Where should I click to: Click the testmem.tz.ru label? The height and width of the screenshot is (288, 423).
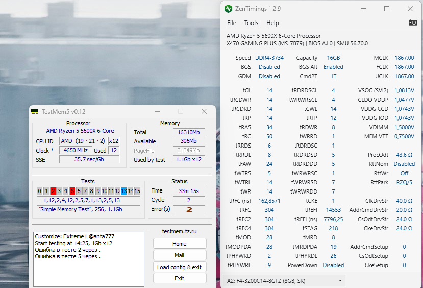(180, 231)
